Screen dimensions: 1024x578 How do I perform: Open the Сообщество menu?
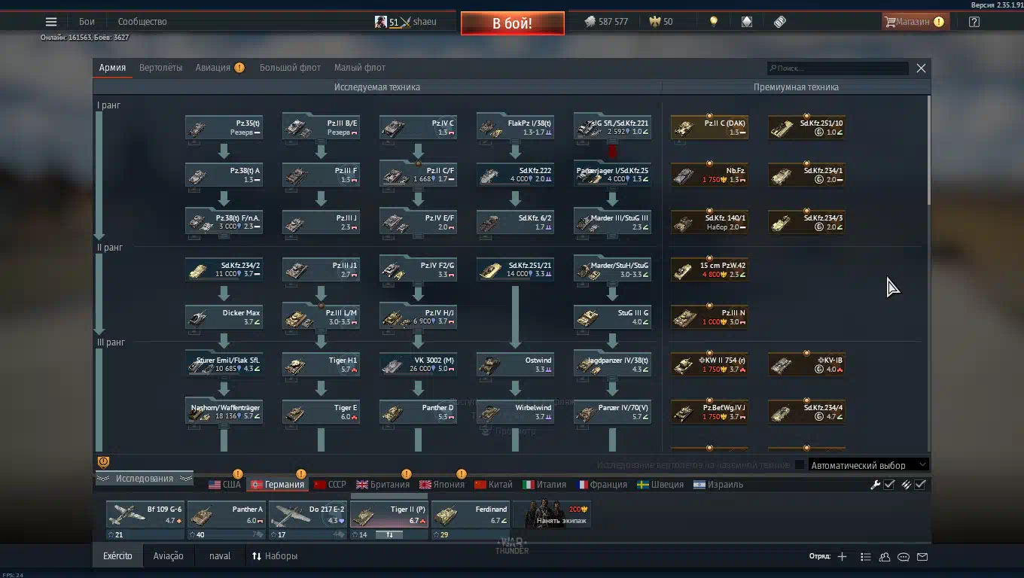[142, 22]
